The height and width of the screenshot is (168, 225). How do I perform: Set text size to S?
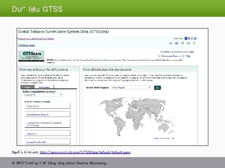click(x=186, y=39)
